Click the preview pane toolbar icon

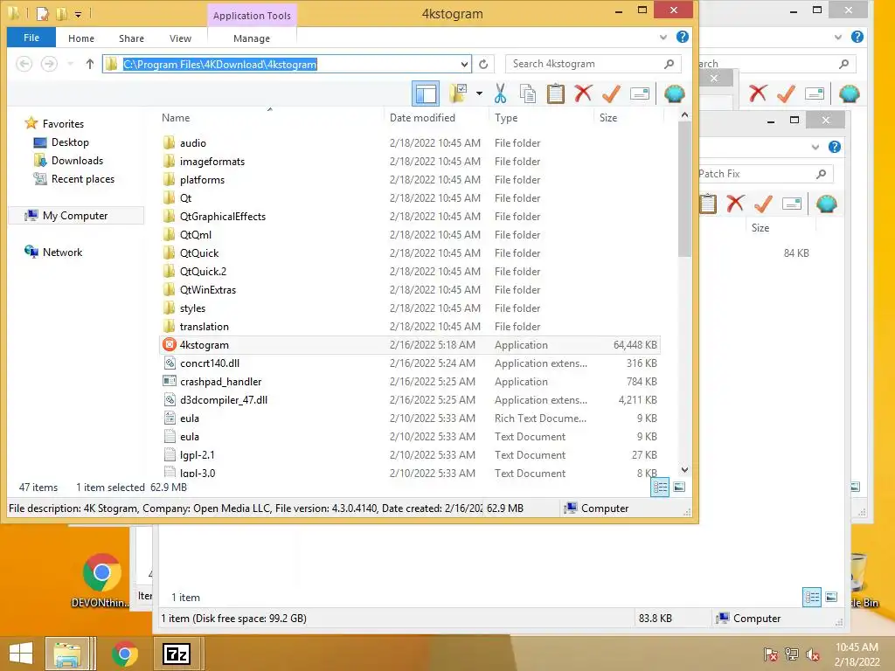point(426,93)
